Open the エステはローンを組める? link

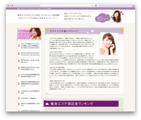click(29, 98)
